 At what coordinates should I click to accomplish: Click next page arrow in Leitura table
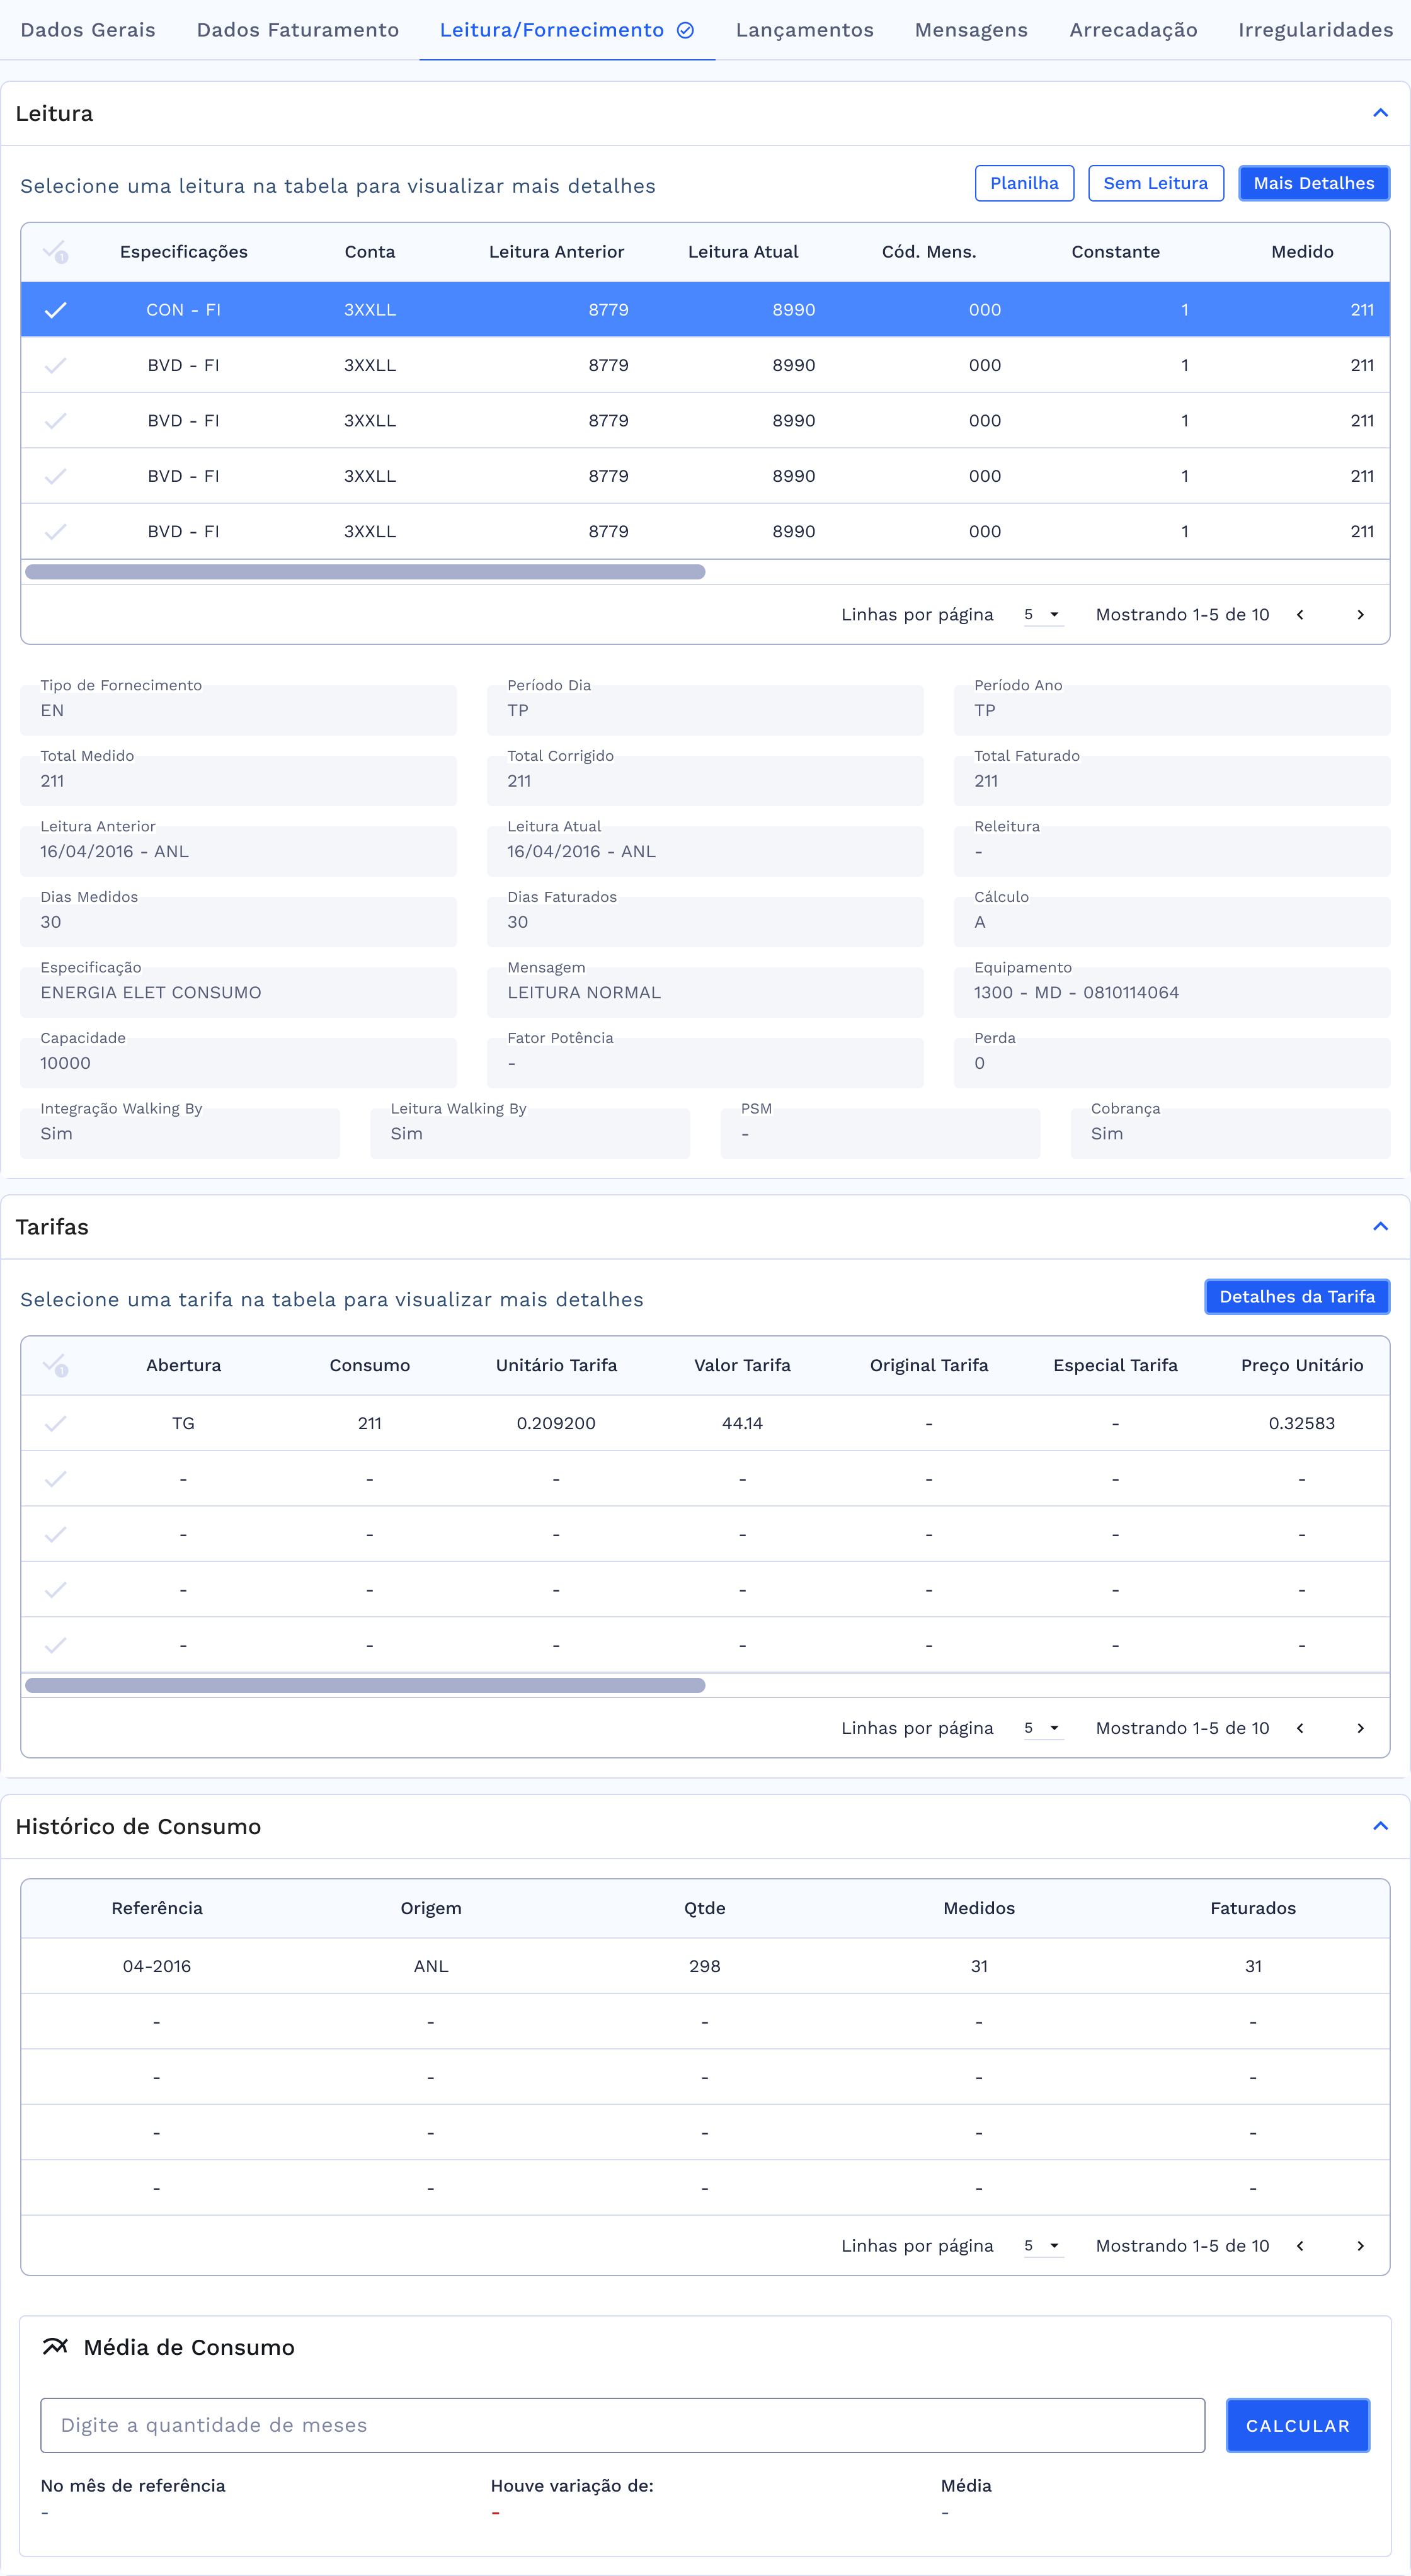tap(1360, 615)
